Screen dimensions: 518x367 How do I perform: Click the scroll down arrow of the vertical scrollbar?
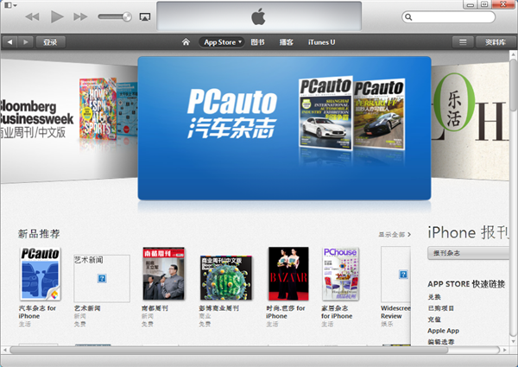click(x=513, y=341)
